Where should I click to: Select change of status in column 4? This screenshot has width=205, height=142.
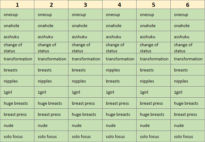pyautogui.click(x=119, y=48)
